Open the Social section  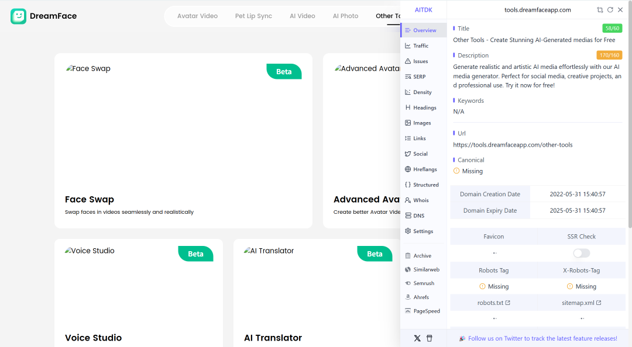point(424,154)
